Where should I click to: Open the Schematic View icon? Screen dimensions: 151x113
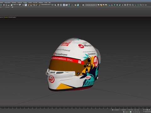coord(69,5)
